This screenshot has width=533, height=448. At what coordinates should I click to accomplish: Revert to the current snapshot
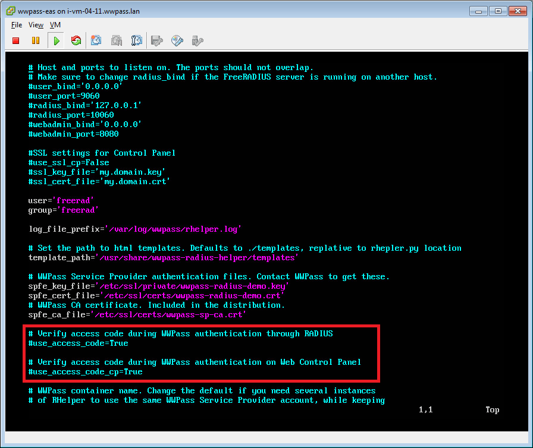pos(117,40)
